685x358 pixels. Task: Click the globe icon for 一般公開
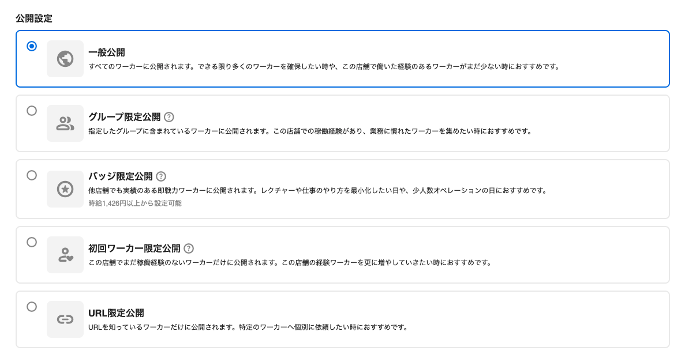tap(65, 58)
